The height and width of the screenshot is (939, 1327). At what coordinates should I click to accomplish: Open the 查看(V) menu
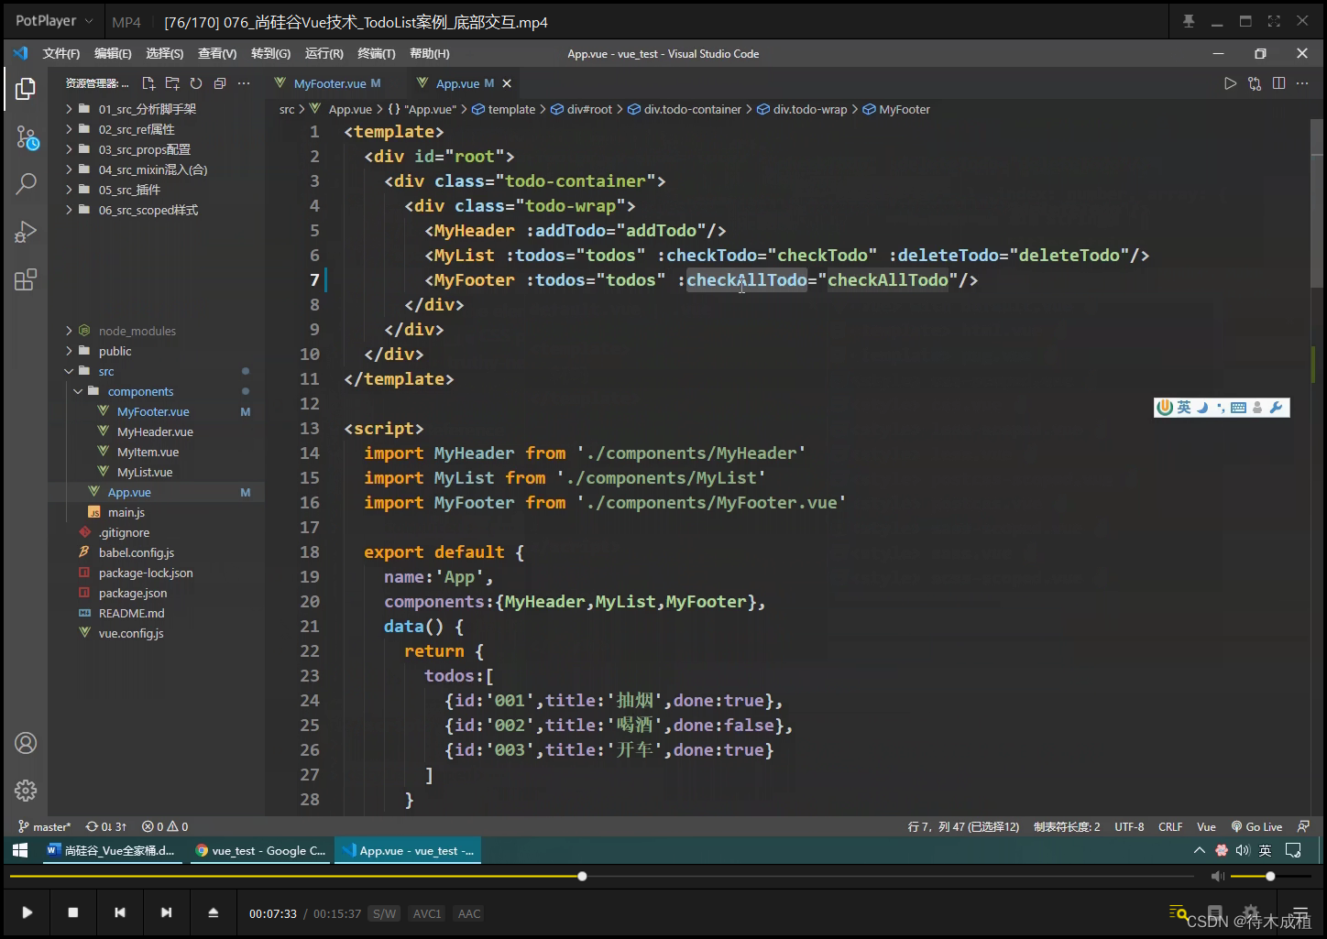(x=217, y=54)
